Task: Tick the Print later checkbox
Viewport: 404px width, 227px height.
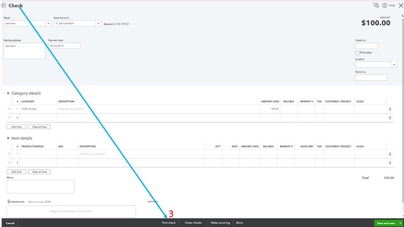Action: pos(357,53)
